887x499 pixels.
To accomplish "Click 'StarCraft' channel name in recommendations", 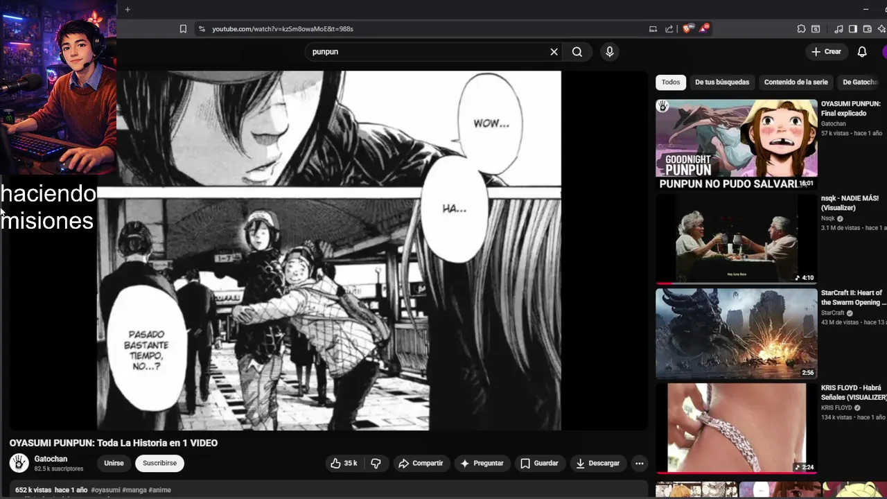I will 832,313.
